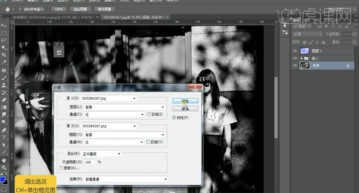The width and height of the screenshot is (359, 193).
Task: Filter layers by pixel layer icon
Action: pyautogui.click(x=319, y=26)
